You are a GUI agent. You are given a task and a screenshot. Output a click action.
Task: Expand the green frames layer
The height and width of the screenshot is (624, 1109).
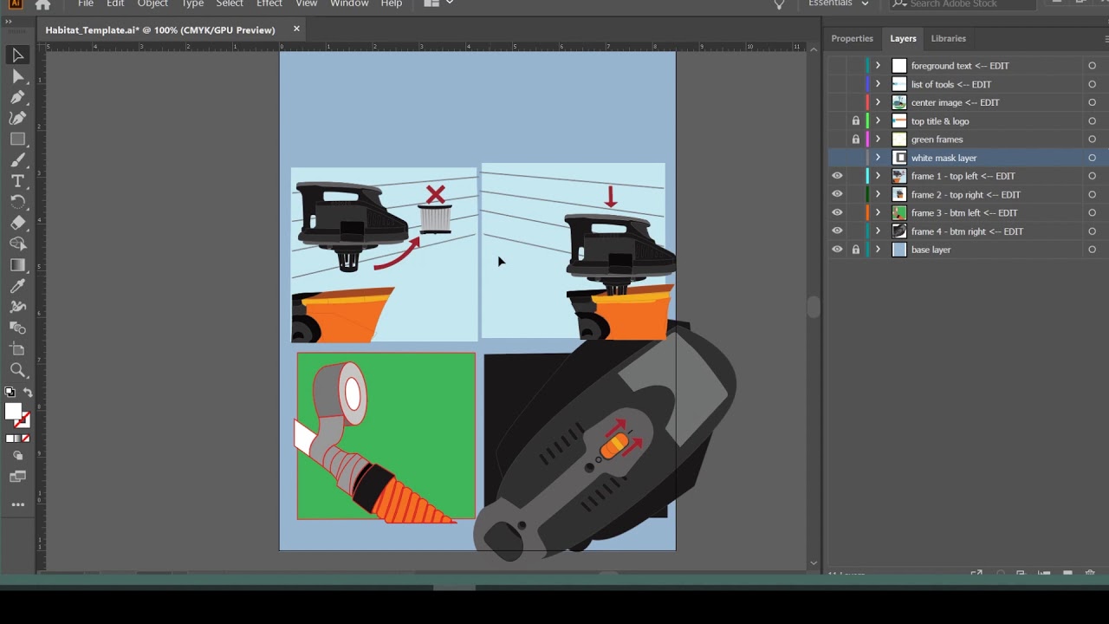pyautogui.click(x=878, y=140)
